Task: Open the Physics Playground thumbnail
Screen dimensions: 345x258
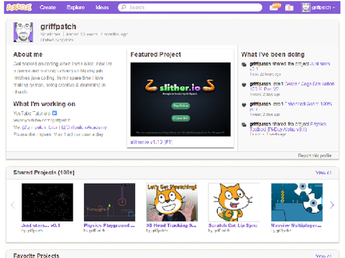Action: click(x=109, y=202)
